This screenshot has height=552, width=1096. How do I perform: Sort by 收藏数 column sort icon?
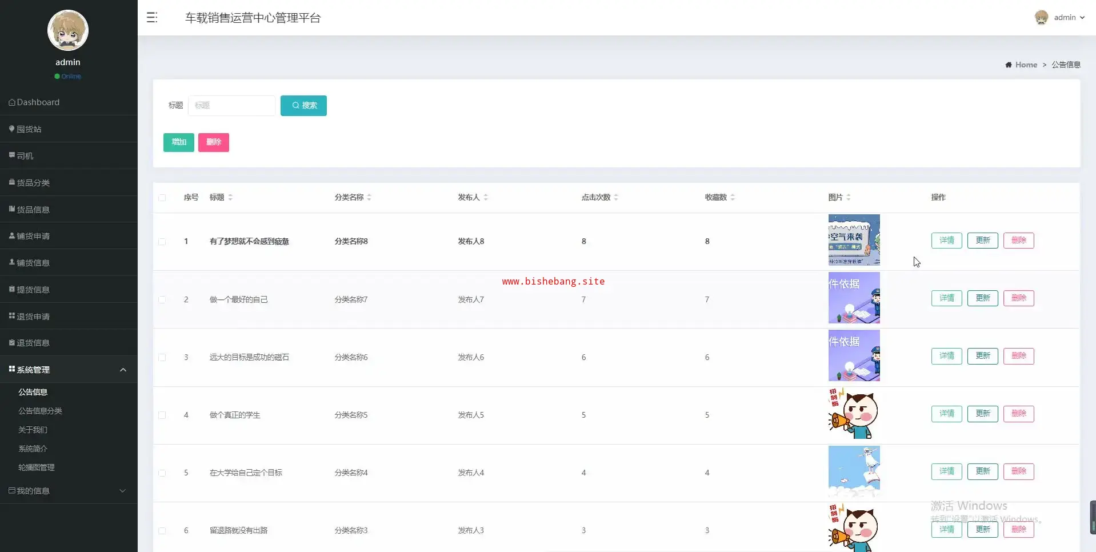click(733, 198)
